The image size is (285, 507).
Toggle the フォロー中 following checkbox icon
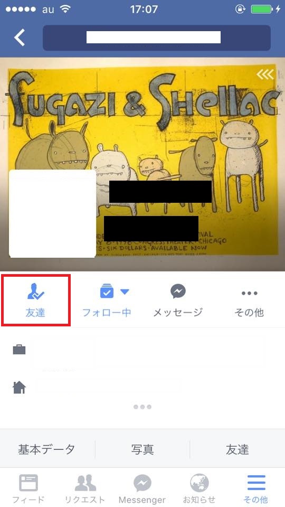107,291
